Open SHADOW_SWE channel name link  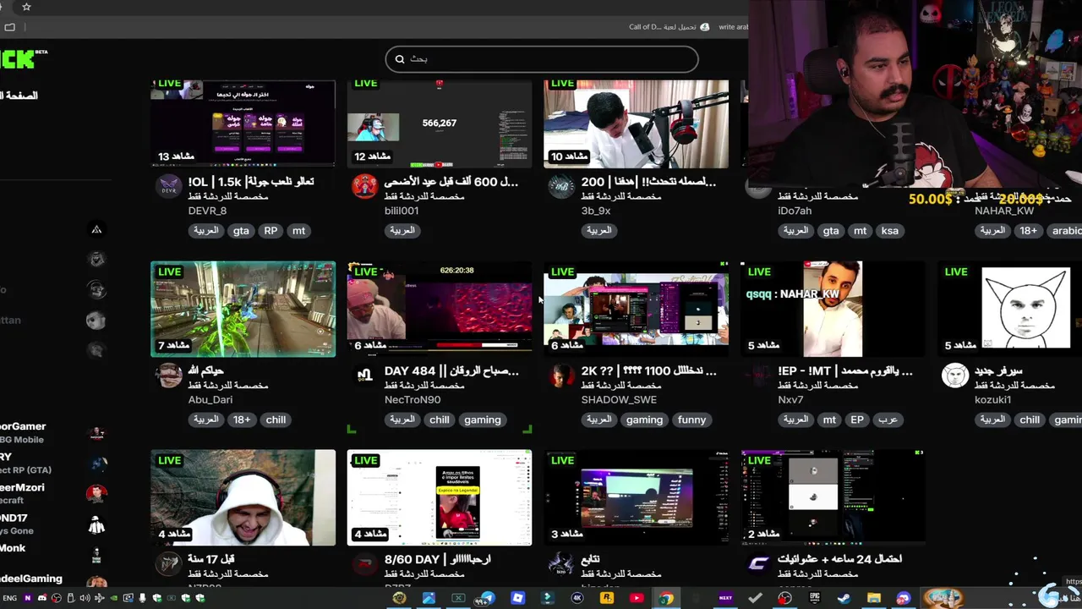[x=619, y=399]
